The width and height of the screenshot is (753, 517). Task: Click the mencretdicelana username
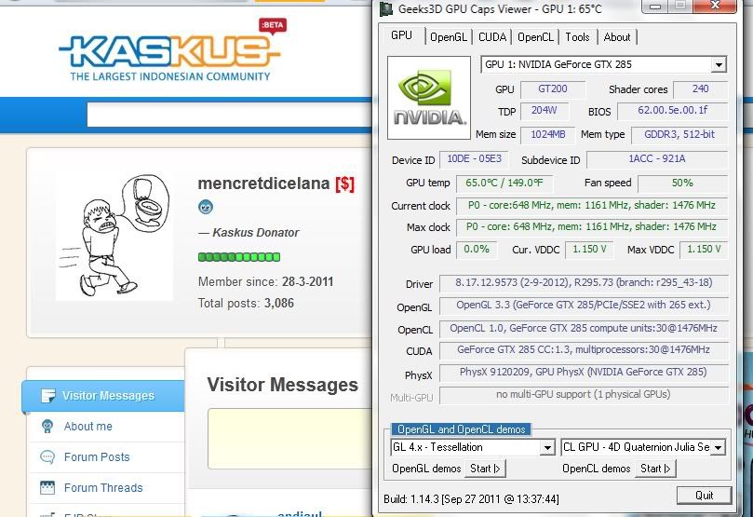coord(263,184)
